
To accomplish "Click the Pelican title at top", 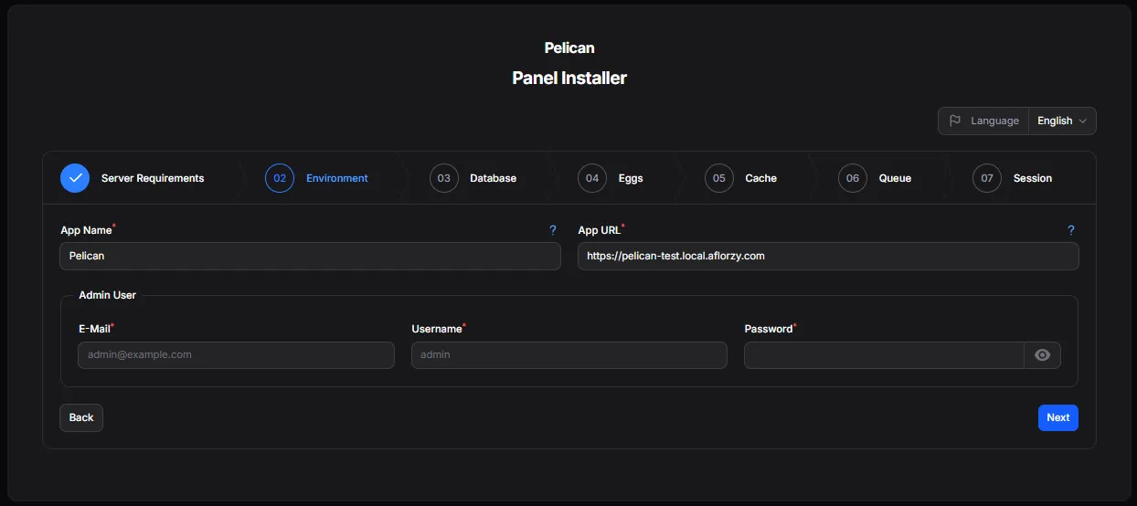I will (569, 47).
